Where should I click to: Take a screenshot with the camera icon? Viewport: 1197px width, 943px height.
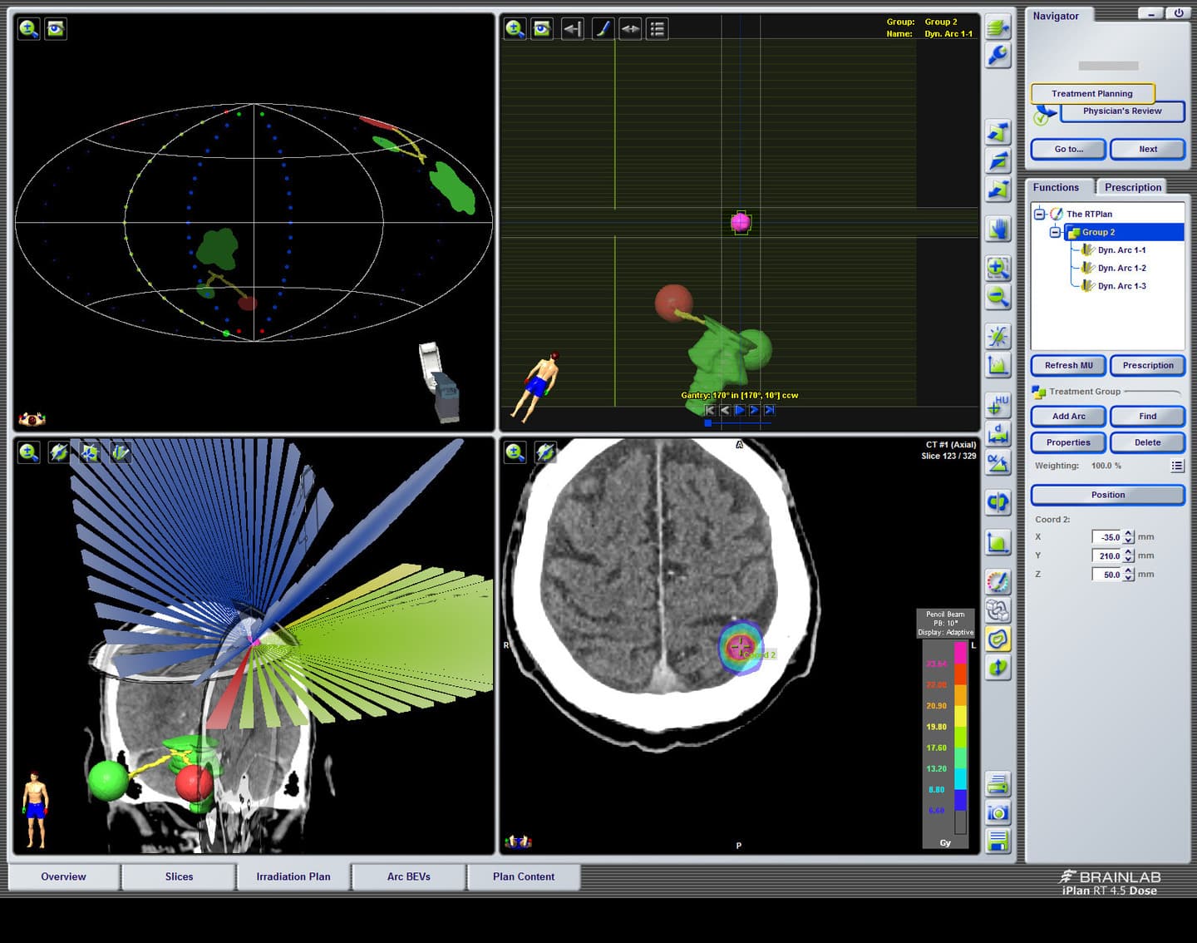pyautogui.click(x=997, y=812)
